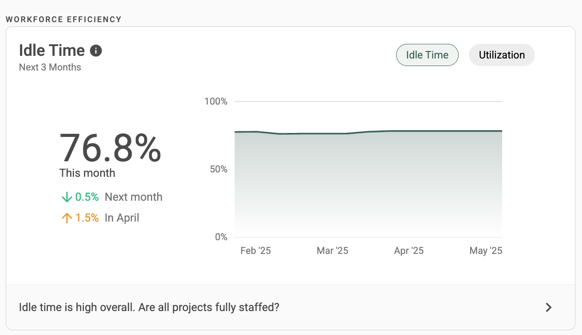582x335 pixels.
Task: Select the Idle Time toggle pill
Action: pos(427,55)
